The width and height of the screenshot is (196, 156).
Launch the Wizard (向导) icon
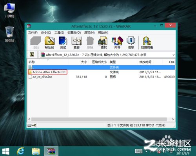(117, 43)
